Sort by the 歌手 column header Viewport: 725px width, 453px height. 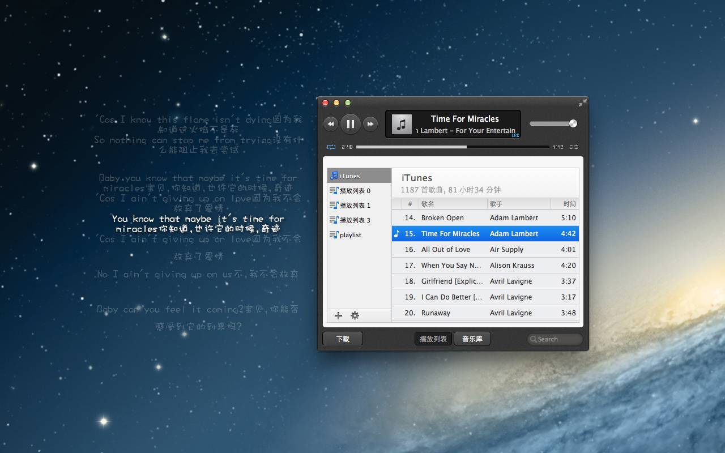519,204
